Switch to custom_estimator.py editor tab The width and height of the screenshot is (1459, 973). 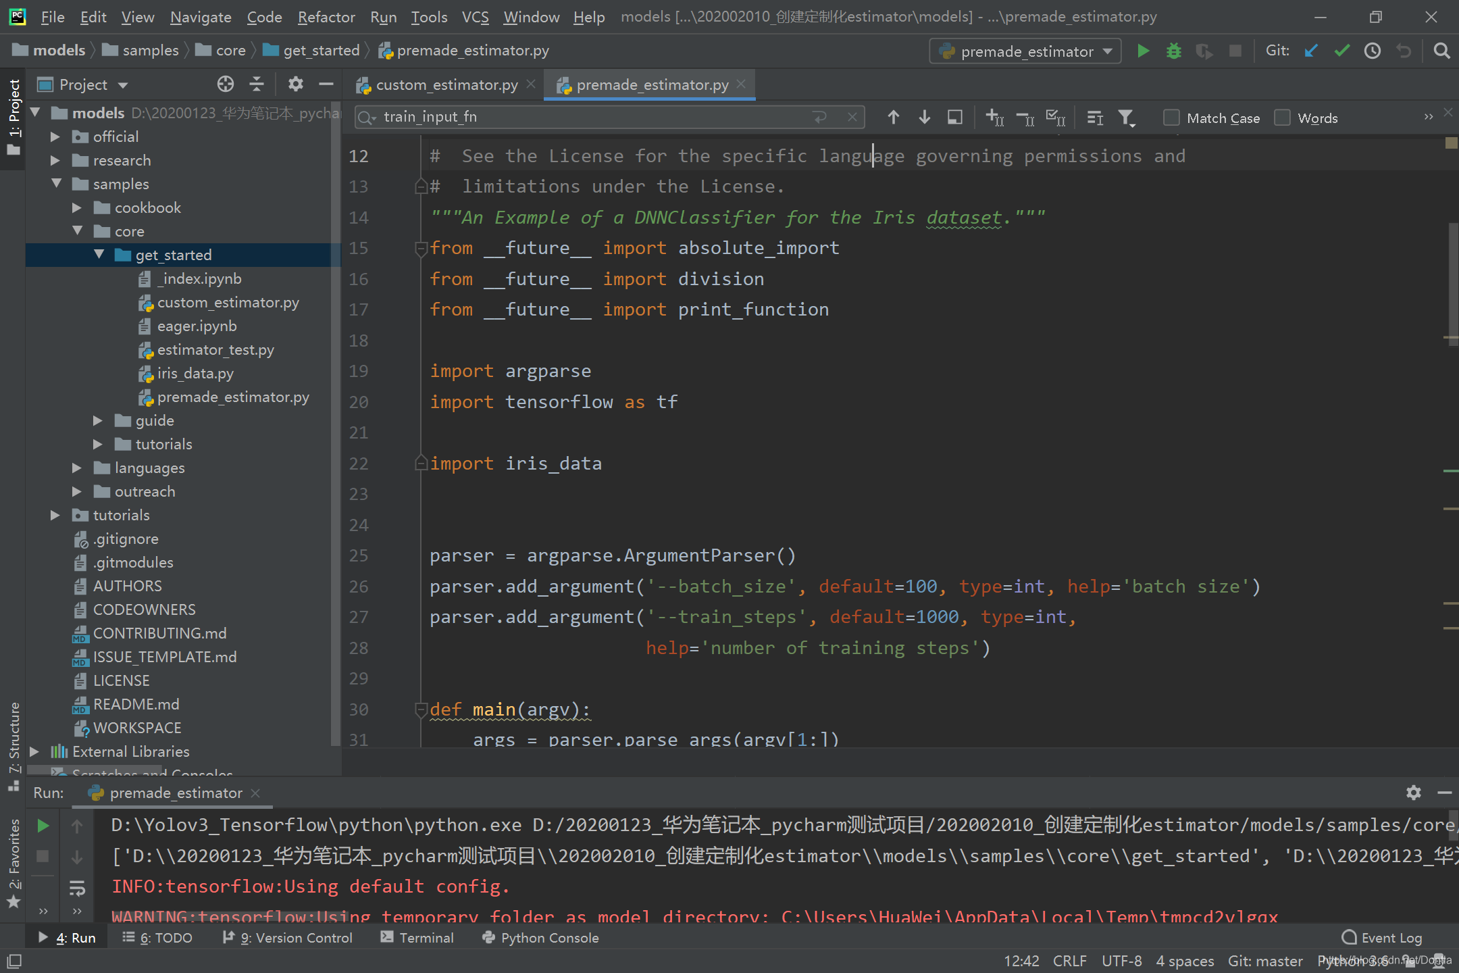(x=446, y=85)
